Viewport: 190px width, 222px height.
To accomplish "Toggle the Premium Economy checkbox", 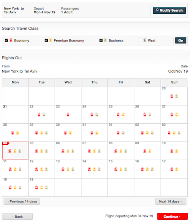I will coord(46,40).
